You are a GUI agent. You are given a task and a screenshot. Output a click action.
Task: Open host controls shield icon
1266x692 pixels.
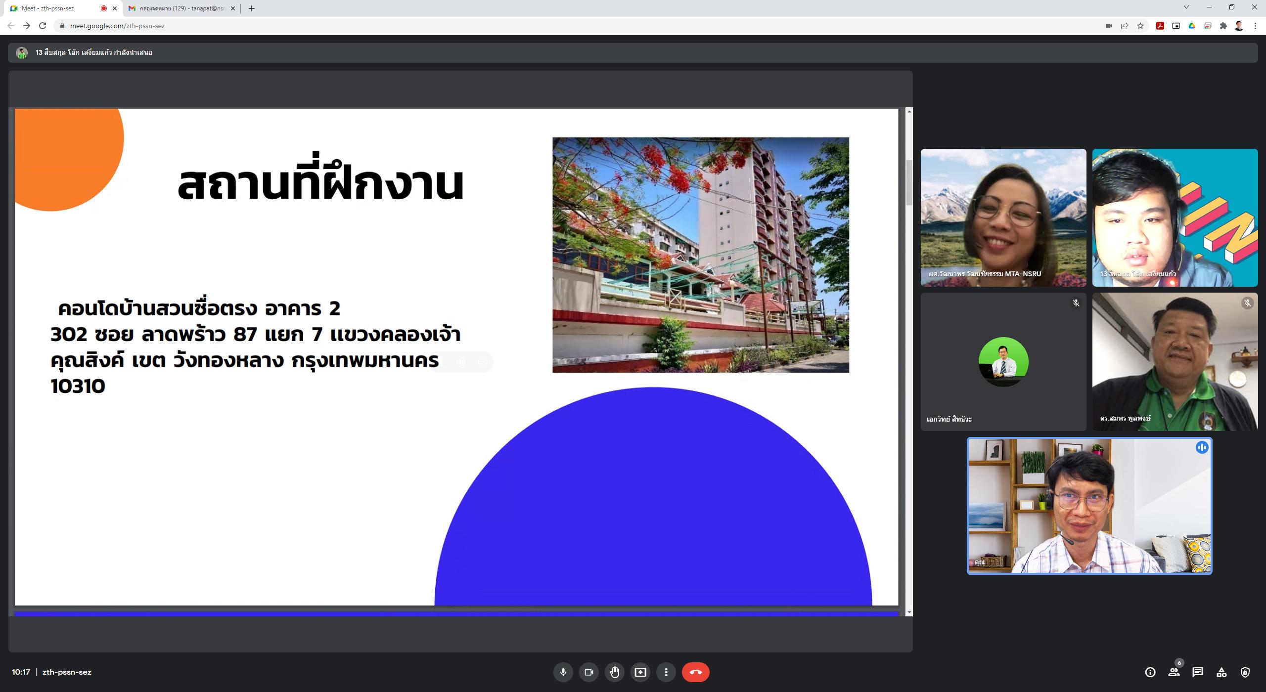pyautogui.click(x=1245, y=672)
